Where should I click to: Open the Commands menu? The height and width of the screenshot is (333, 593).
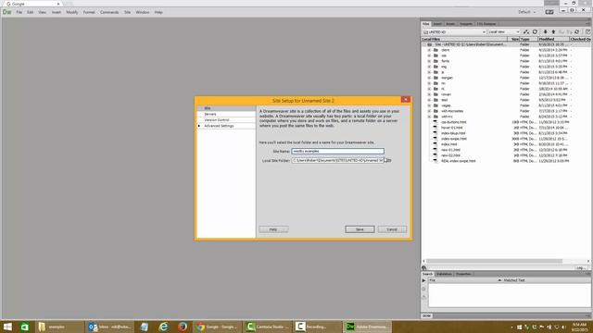pyautogui.click(x=109, y=12)
